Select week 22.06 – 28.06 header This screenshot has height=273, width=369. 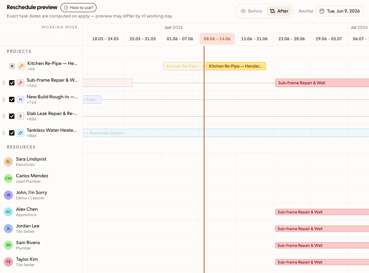pyautogui.click(x=291, y=39)
